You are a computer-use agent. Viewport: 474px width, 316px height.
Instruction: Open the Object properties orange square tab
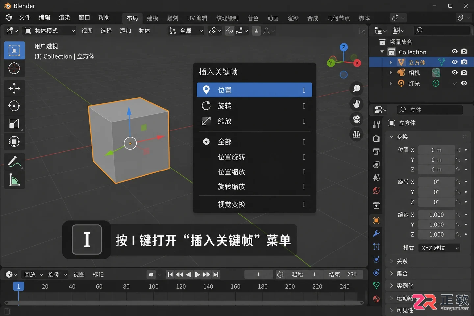tap(376, 220)
